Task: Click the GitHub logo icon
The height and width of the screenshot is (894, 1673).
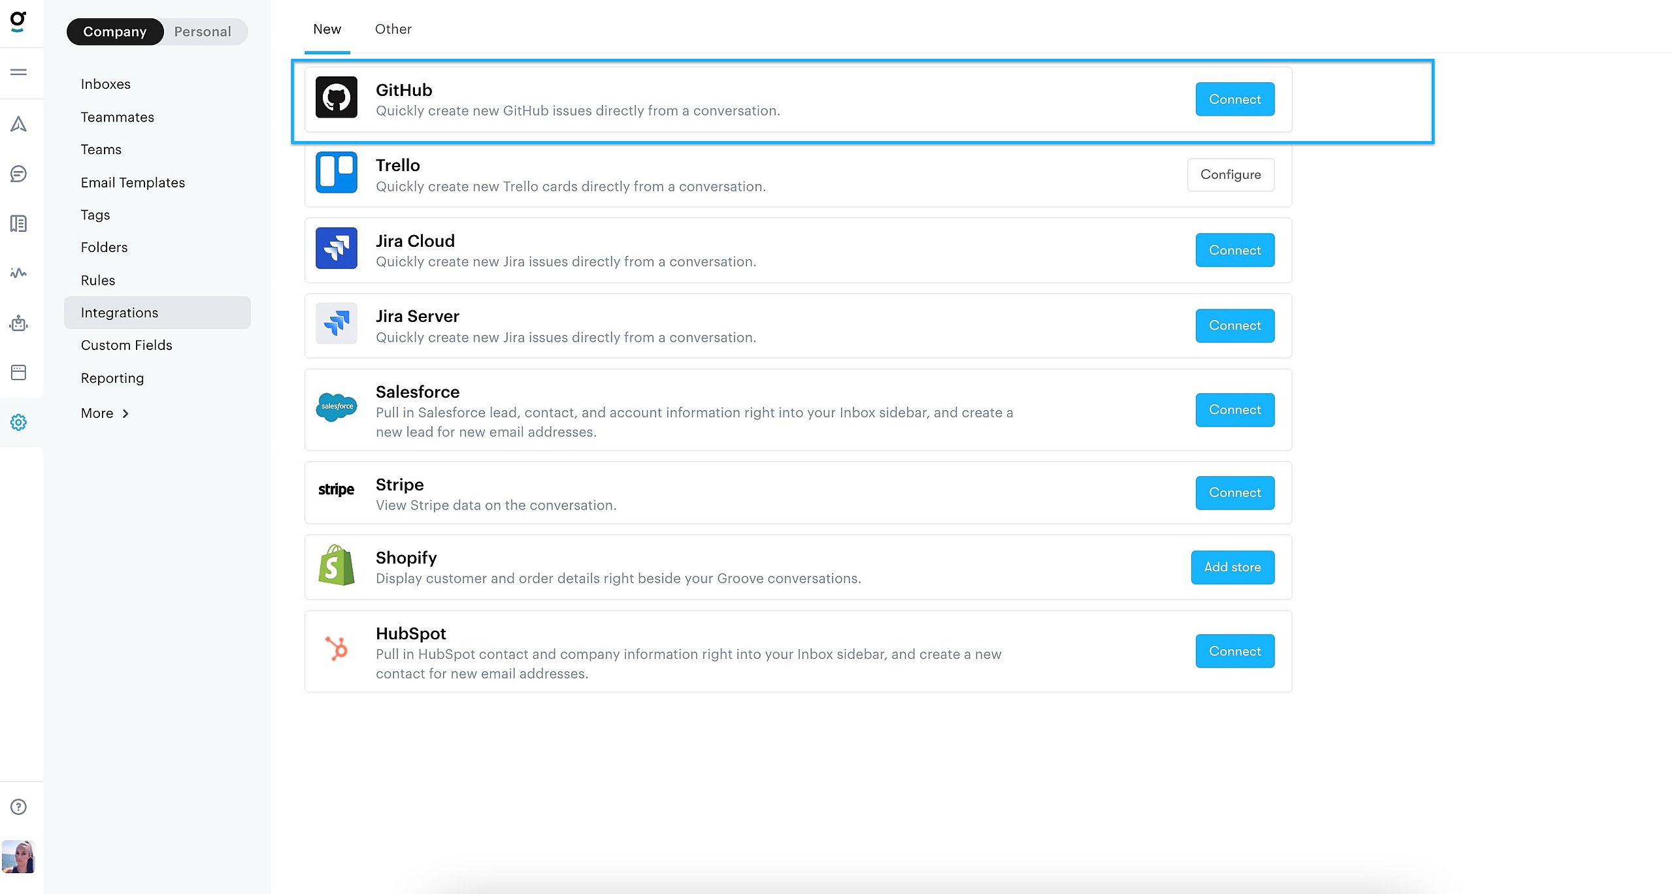Action: 337,97
